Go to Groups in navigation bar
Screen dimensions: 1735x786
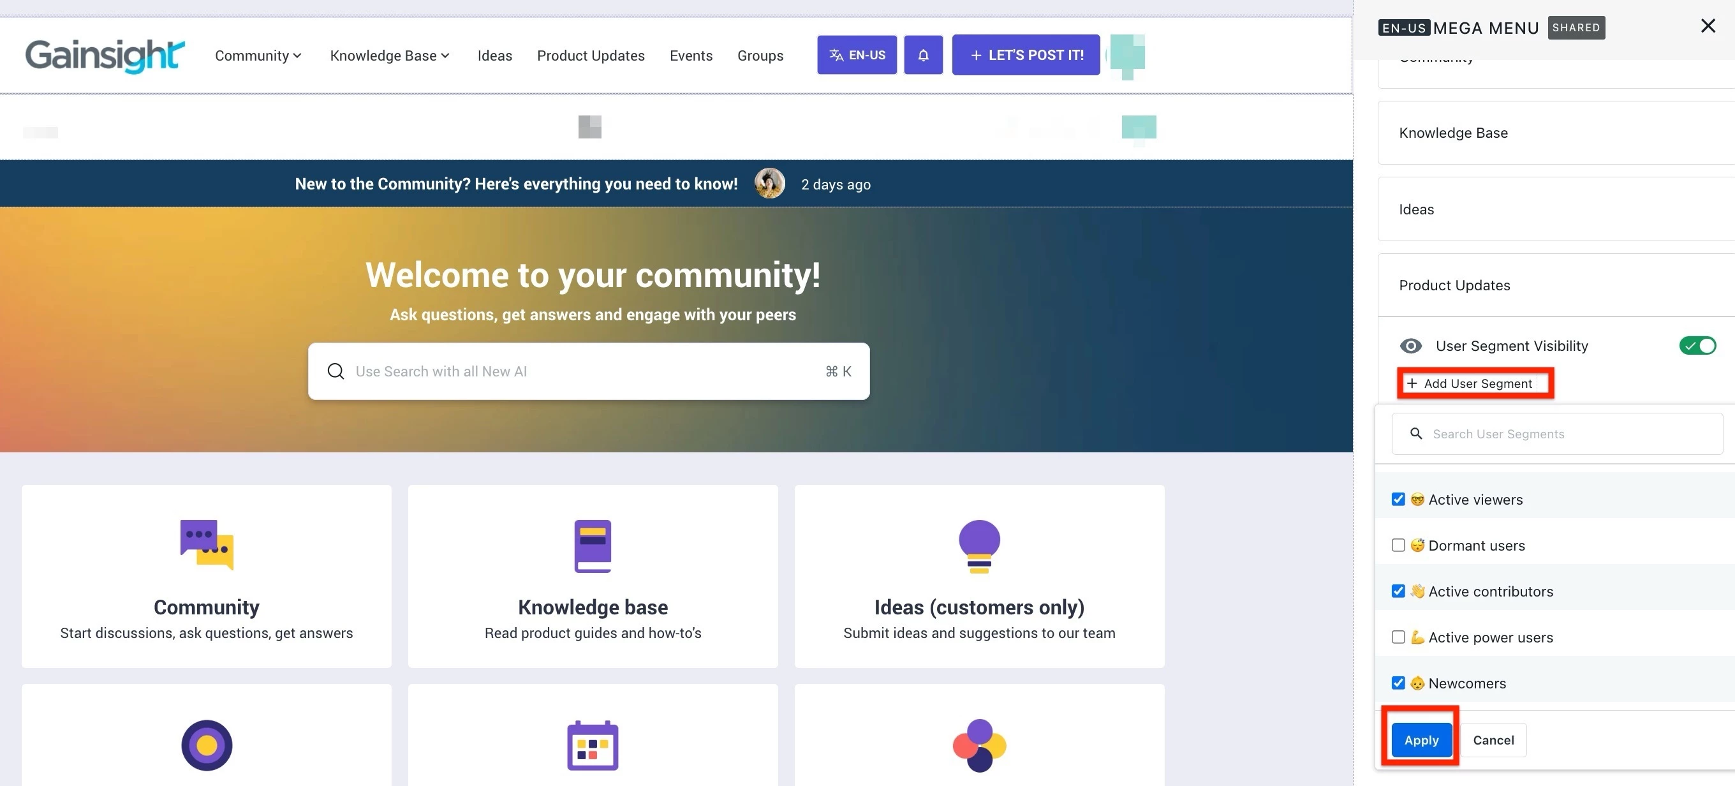click(x=760, y=56)
